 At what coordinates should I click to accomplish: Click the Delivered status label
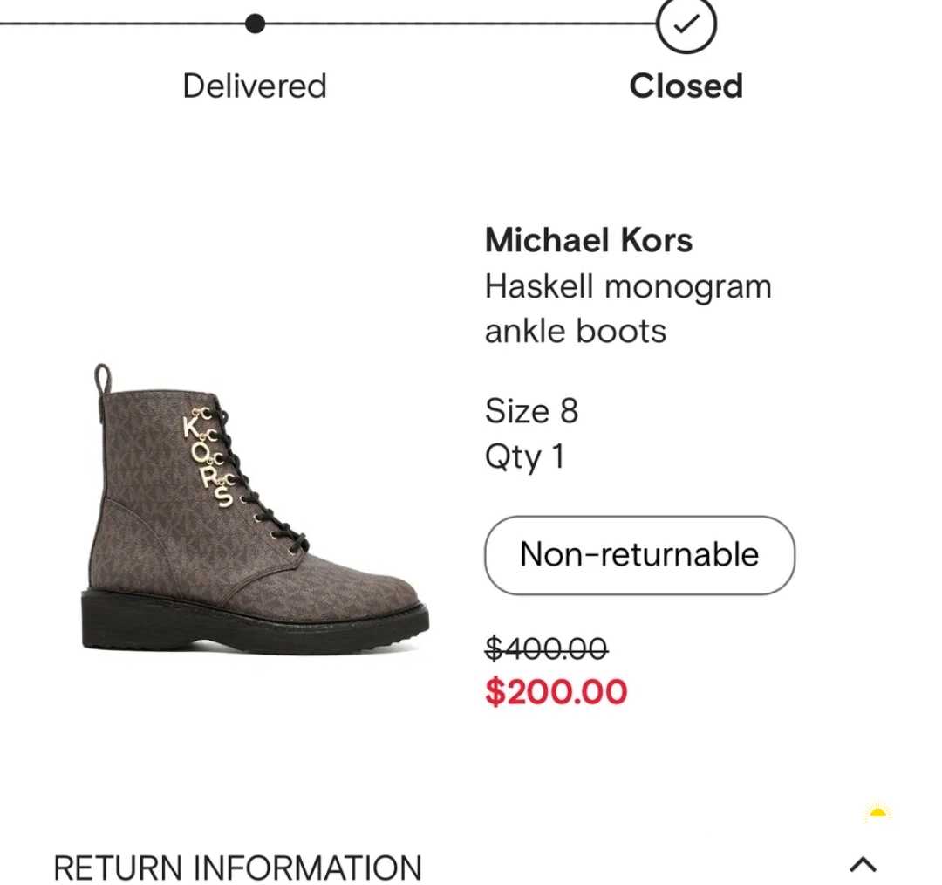coord(255,86)
